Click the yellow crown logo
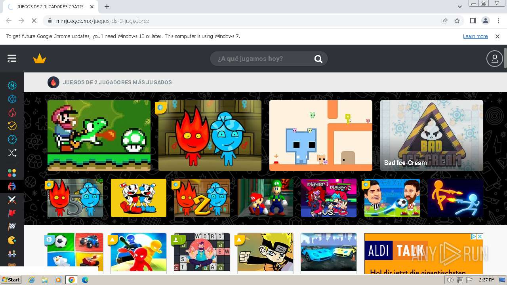This screenshot has width=507, height=285. [x=40, y=59]
